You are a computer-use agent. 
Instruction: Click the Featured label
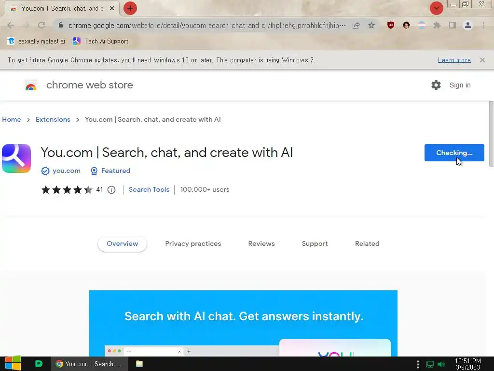(116, 171)
